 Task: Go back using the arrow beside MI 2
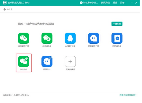5,9
